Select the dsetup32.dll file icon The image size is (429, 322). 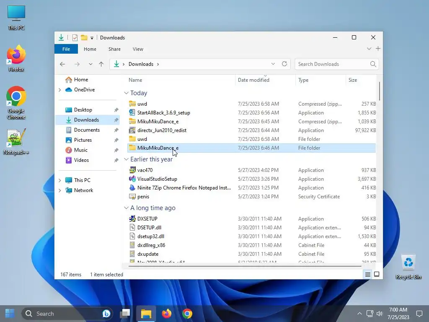coord(132,236)
